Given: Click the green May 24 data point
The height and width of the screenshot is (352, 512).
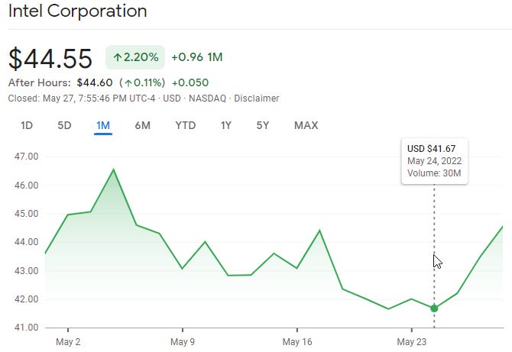Looking at the screenshot, I should (x=434, y=308).
